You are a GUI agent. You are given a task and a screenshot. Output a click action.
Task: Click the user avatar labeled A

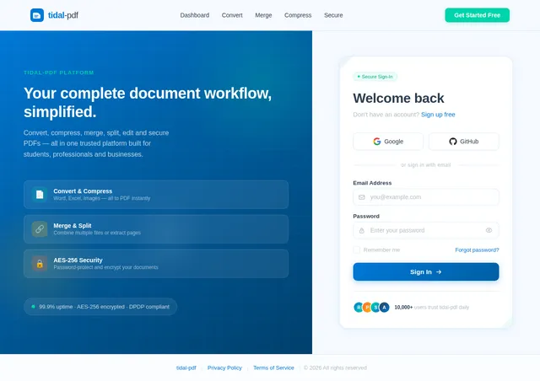(385, 307)
